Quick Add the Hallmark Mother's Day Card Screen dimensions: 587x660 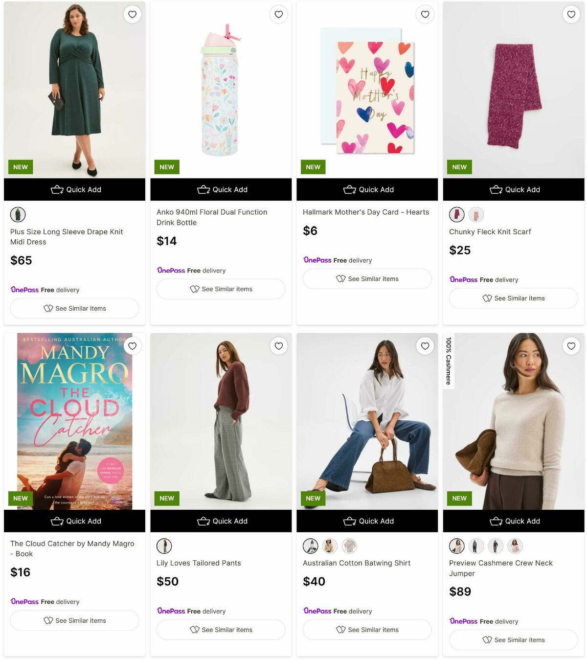[x=367, y=189]
